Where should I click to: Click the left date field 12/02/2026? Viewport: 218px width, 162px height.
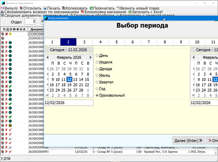click(69, 103)
